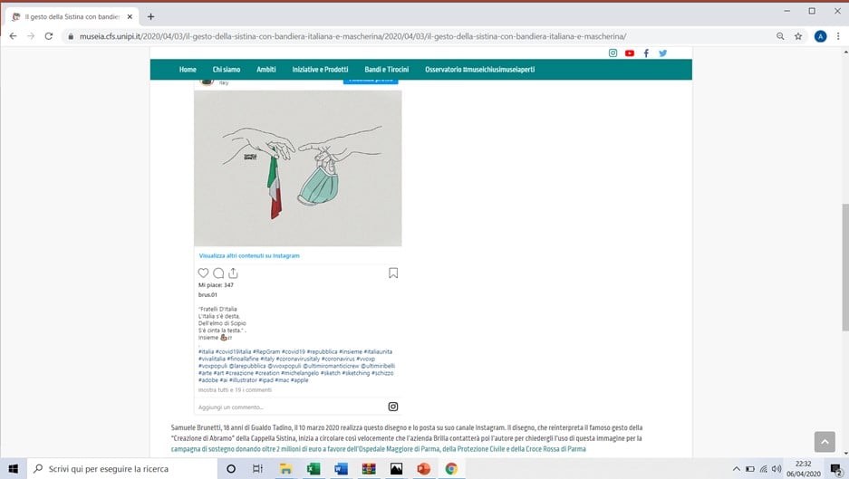This screenshot has height=479, width=849.
Task: Open network settings in system tray
Action: 764,469
